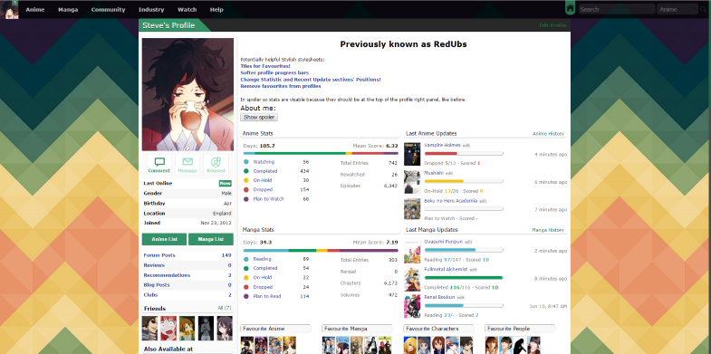
Task: Open Fullmetal Alchemist cover thumbnail
Action: [412, 278]
